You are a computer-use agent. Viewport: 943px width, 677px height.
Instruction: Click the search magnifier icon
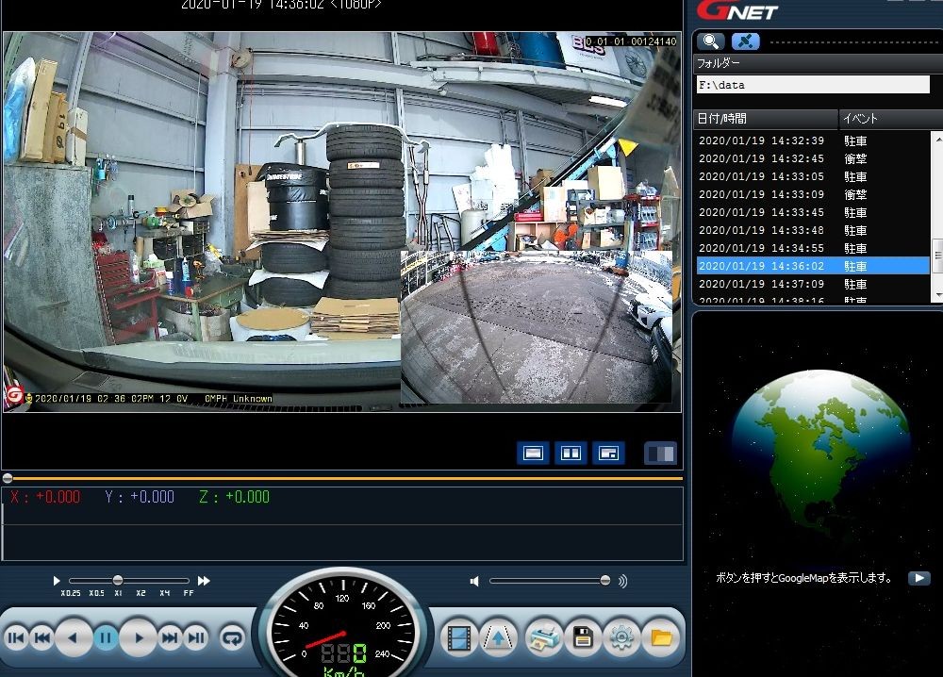711,41
